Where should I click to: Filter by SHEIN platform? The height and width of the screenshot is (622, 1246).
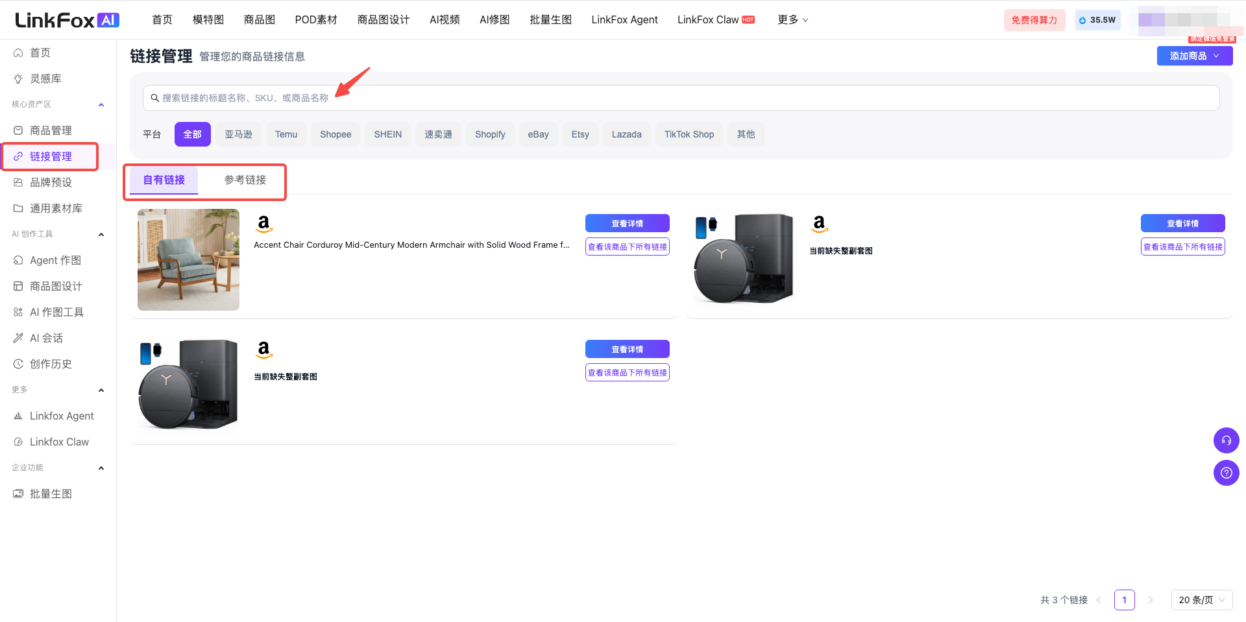click(388, 134)
